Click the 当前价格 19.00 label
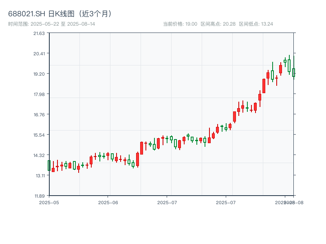This screenshot has width=326, height=244. point(180,24)
